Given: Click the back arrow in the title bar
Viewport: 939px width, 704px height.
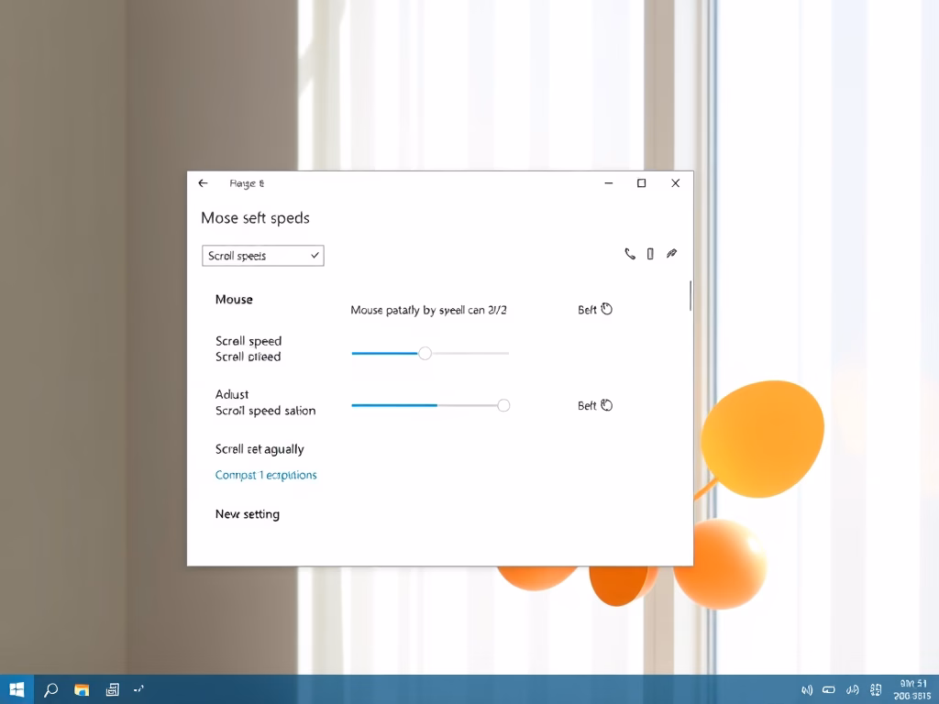Looking at the screenshot, I should pyautogui.click(x=203, y=183).
